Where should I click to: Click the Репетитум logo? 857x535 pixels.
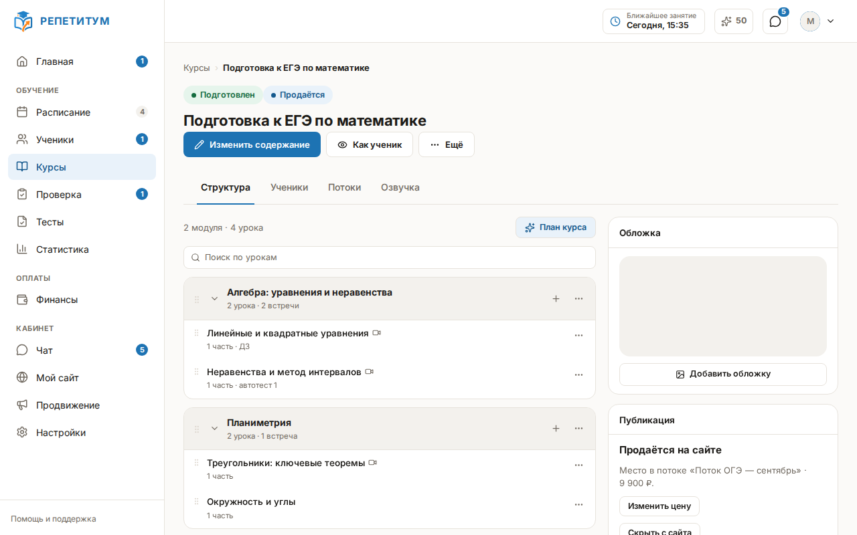62,21
